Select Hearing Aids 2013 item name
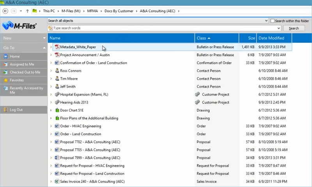The width and height of the screenshot is (312, 187). point(74,102)
